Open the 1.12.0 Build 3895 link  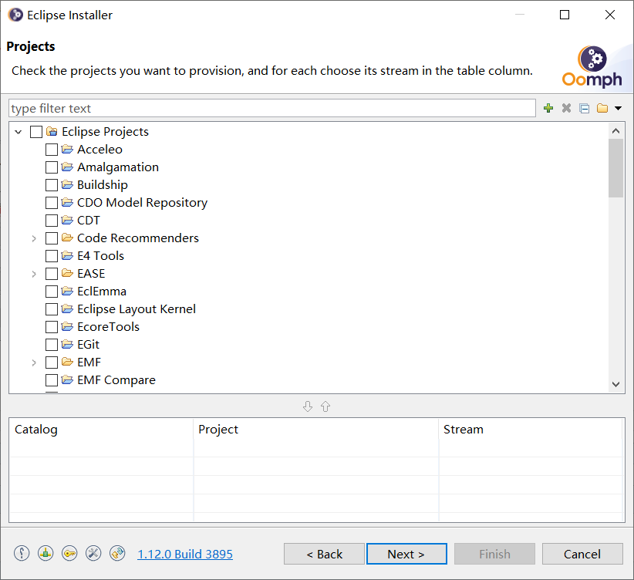coord(185,554)
